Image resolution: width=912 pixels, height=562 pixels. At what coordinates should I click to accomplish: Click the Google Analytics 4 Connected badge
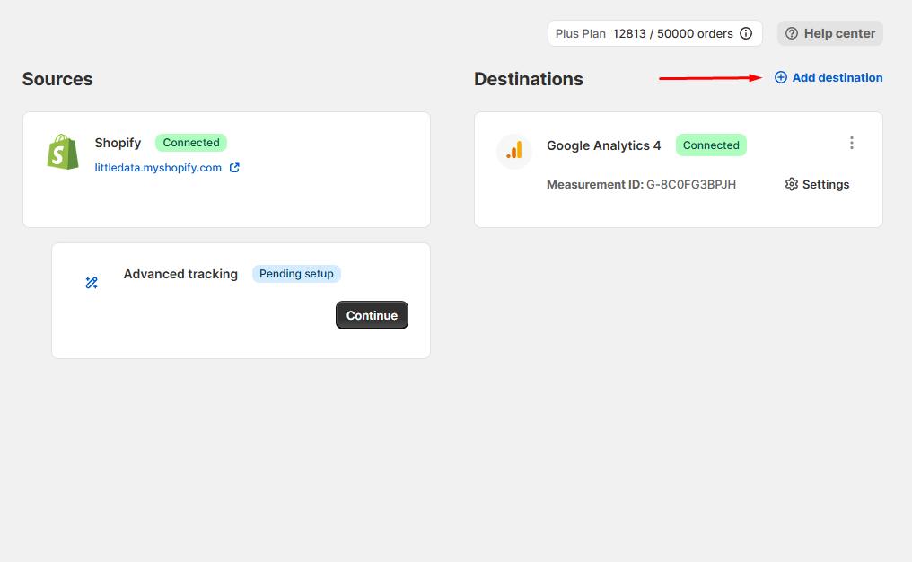coord(711,145)
